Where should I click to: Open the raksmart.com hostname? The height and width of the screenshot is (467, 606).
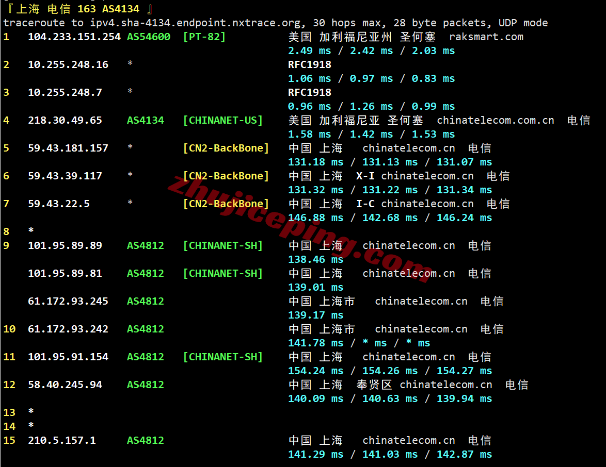[486, 37]
